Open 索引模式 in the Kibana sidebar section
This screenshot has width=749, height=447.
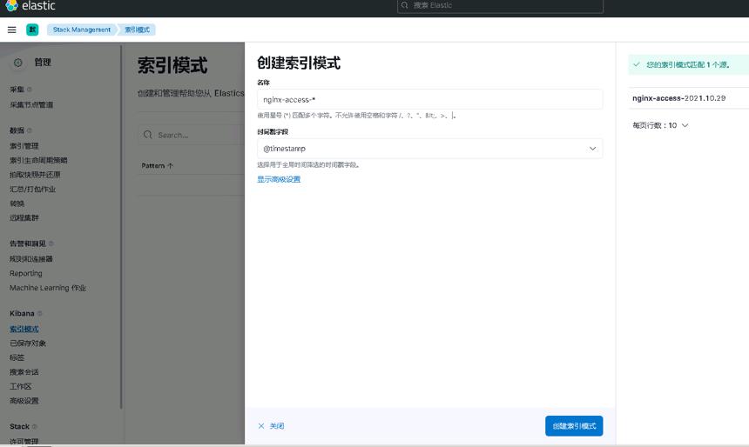coord(24,330)
